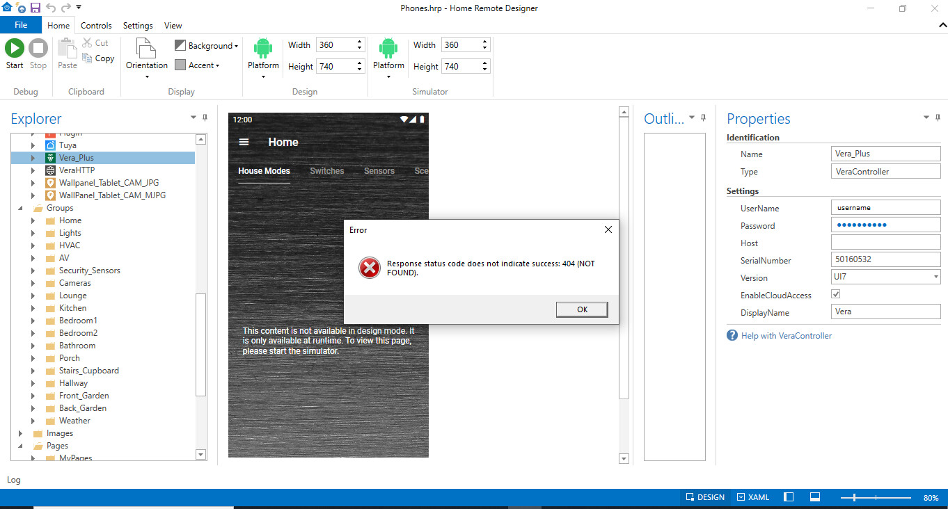
Task: Open the Version dropdown showing UI7
Action: coord(885,277)
